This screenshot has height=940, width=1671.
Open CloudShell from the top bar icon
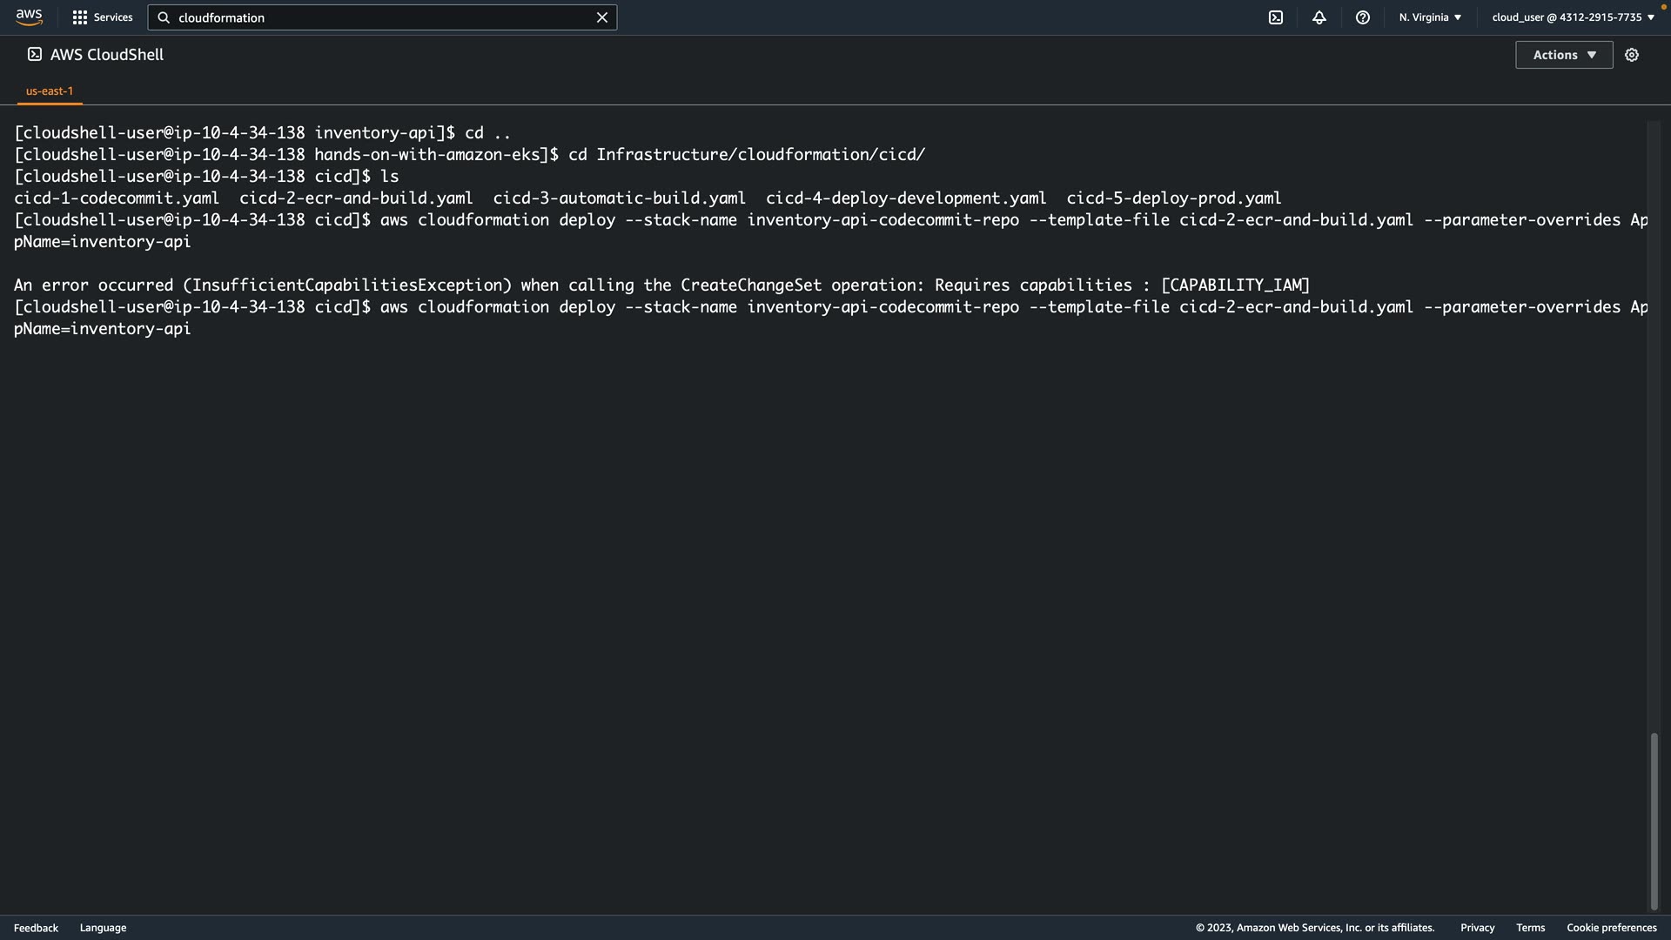coord(1276,17)
